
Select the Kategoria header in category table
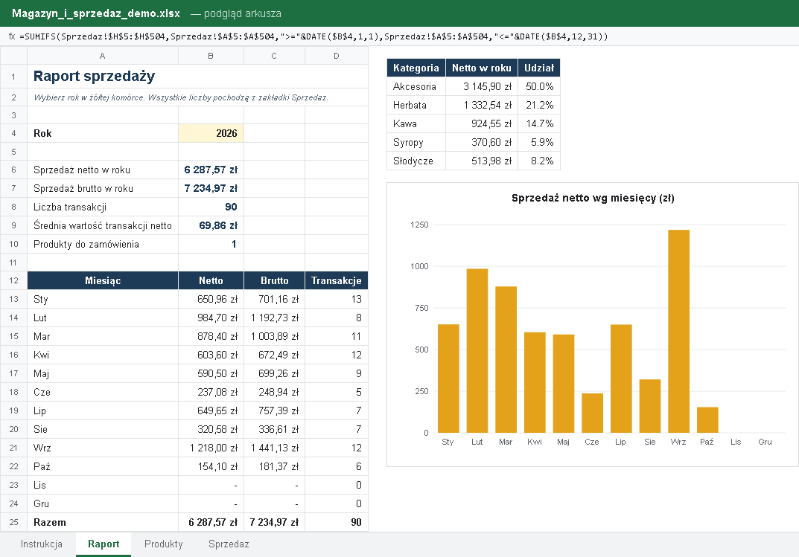[x=416, y=68]
